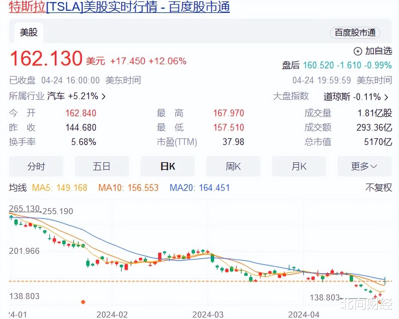Viewport: 399px width, 319px height.
Task: Open the 更多 dropdown
Action: pos(364,166)
